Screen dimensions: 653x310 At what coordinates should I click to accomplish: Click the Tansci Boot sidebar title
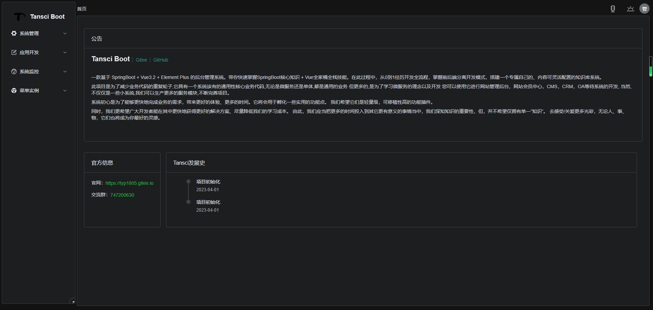tap(47, 17)
